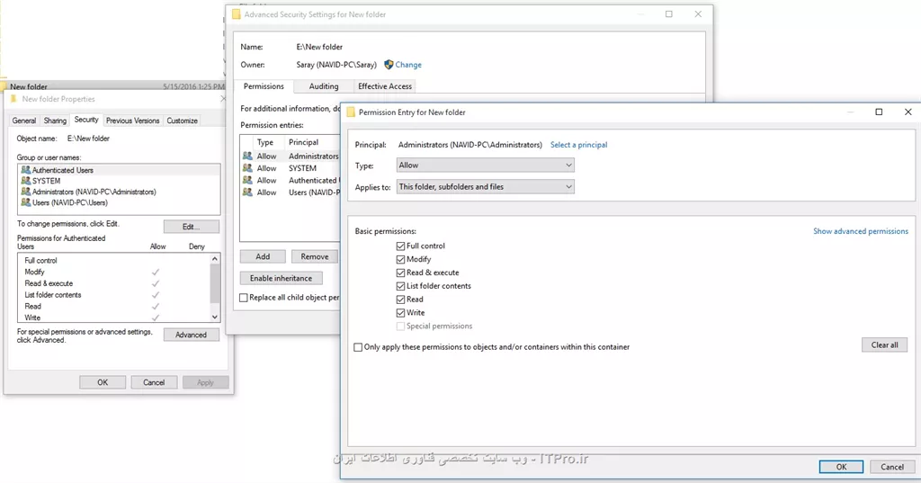Image resolution: width=921 pixels, height=483 pixels.
Task: Open the General tab in Properties
Action: (x=24, y=121)
